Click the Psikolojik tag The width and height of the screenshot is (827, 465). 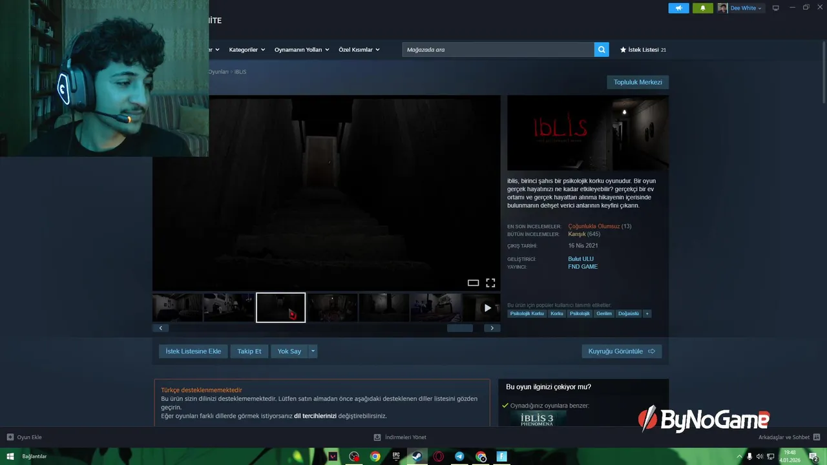pos(580,314)
